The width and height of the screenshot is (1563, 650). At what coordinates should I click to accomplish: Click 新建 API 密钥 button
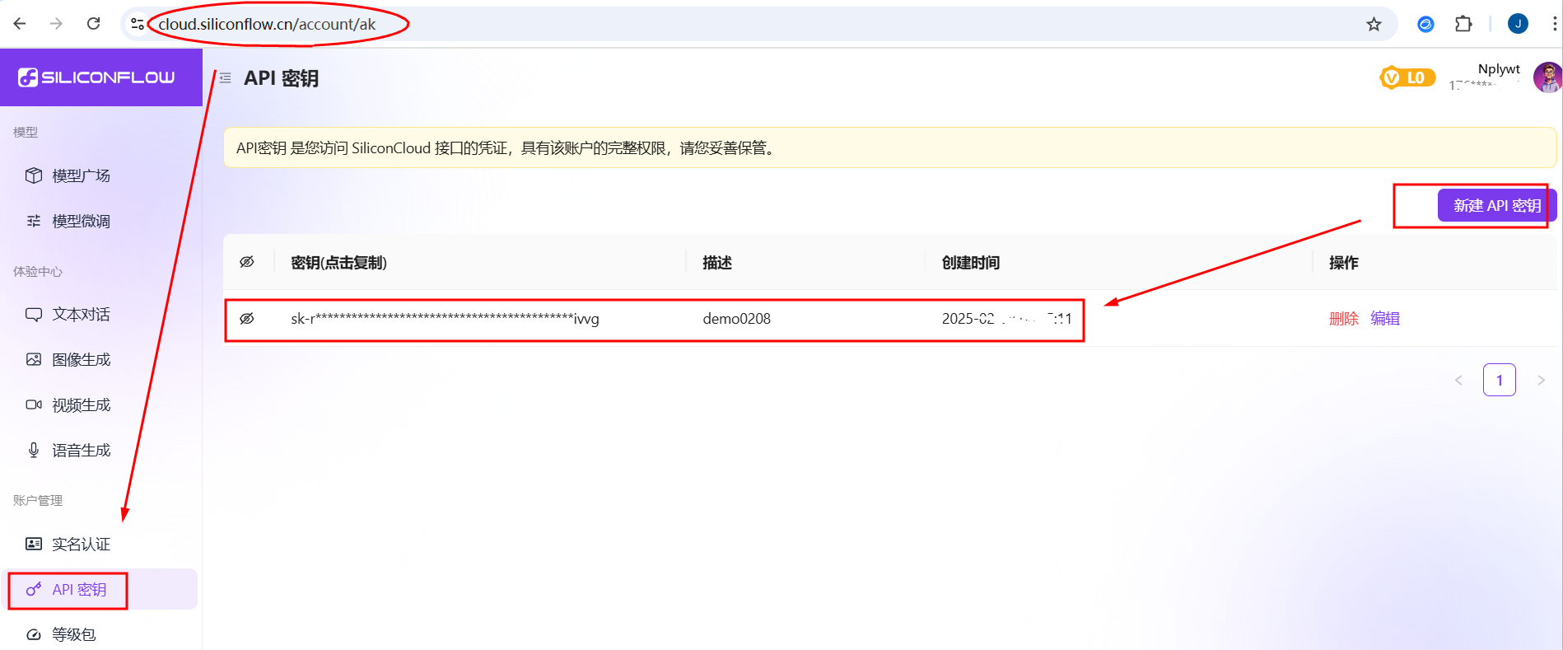[1496, 205]
